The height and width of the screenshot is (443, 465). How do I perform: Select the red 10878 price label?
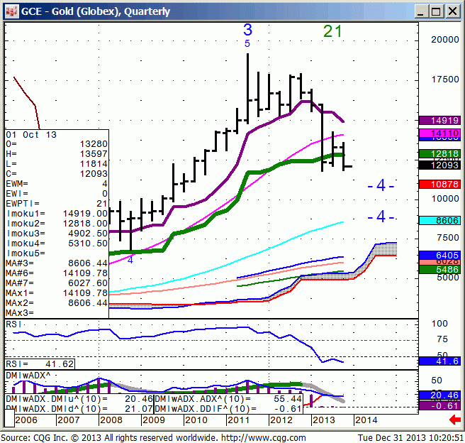coord(439,184)
